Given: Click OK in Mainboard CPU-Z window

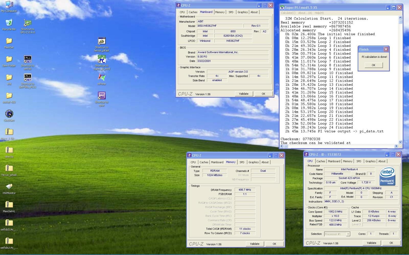Looking at the screenshot, I should click(263, 94).
